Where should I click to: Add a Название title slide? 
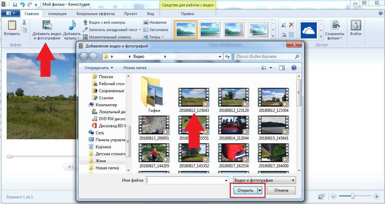click(155, 23)
